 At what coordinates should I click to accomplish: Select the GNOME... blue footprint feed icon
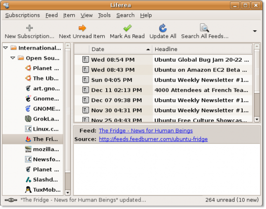(x=28, y=109)
